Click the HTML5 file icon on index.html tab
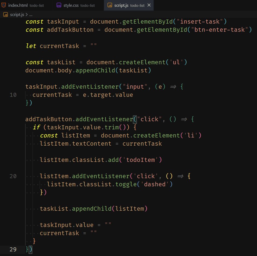Viewport: 257px width, 256px height. pyautogui.click(x=4, y=5)
